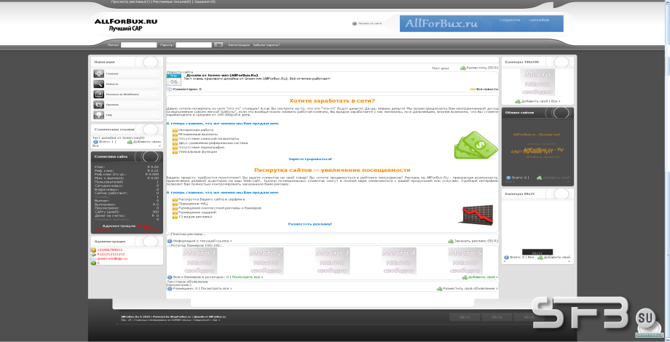Click the Главная navigation icon
The height and width of the screenshot is (342, 670).
[x=99, y=74]
